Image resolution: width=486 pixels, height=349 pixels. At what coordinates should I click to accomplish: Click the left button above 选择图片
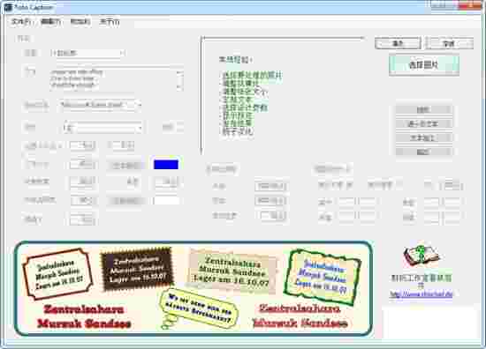[398, 43]
